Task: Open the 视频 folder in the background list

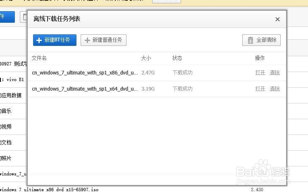Action: pos(6,127)
